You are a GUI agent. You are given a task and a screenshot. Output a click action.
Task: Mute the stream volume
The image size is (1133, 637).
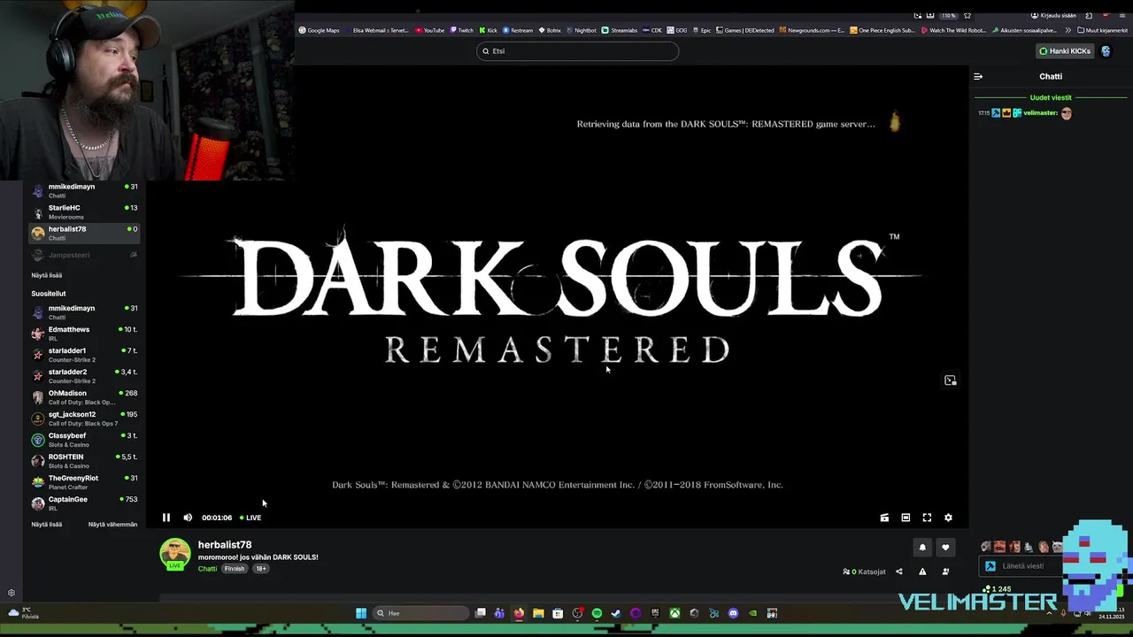point(188,518)
